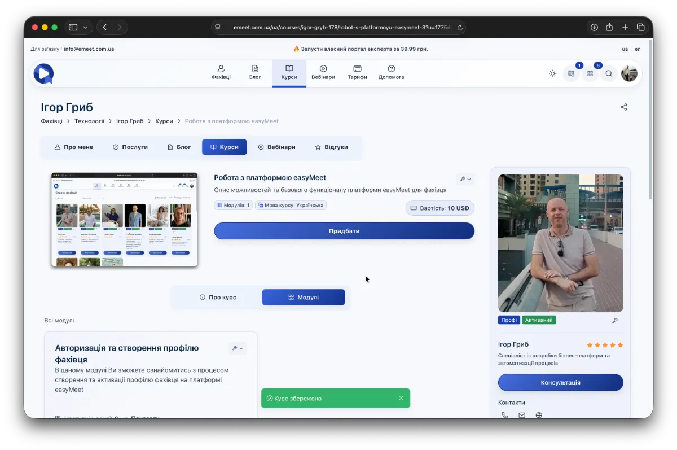
Task: Open the calendar notifications icon
Action: [572, 73]
